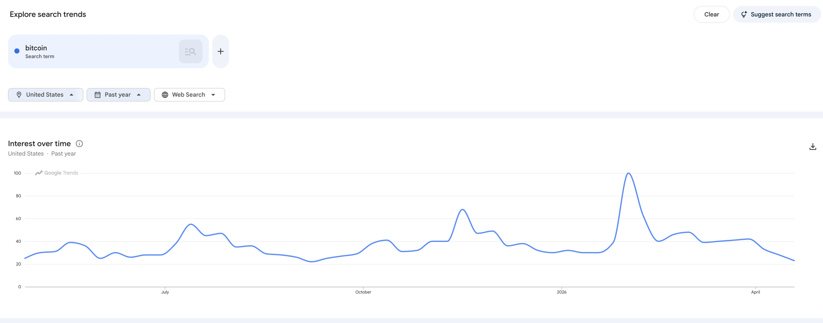Screen dimensions: 823x323
Task: Open the Past year time range dropdown
Action: point(119,95)
